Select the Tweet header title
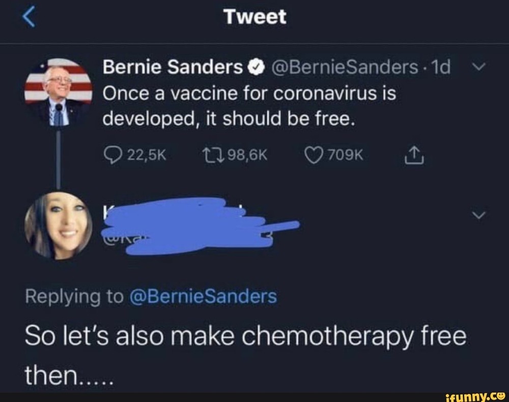Viewport: 509px width, 402px height. (255, 17)
